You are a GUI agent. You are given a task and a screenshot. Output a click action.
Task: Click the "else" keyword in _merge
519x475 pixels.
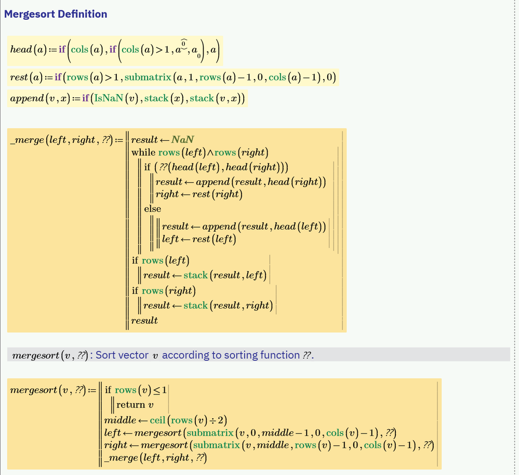click(x=153, y=209)
